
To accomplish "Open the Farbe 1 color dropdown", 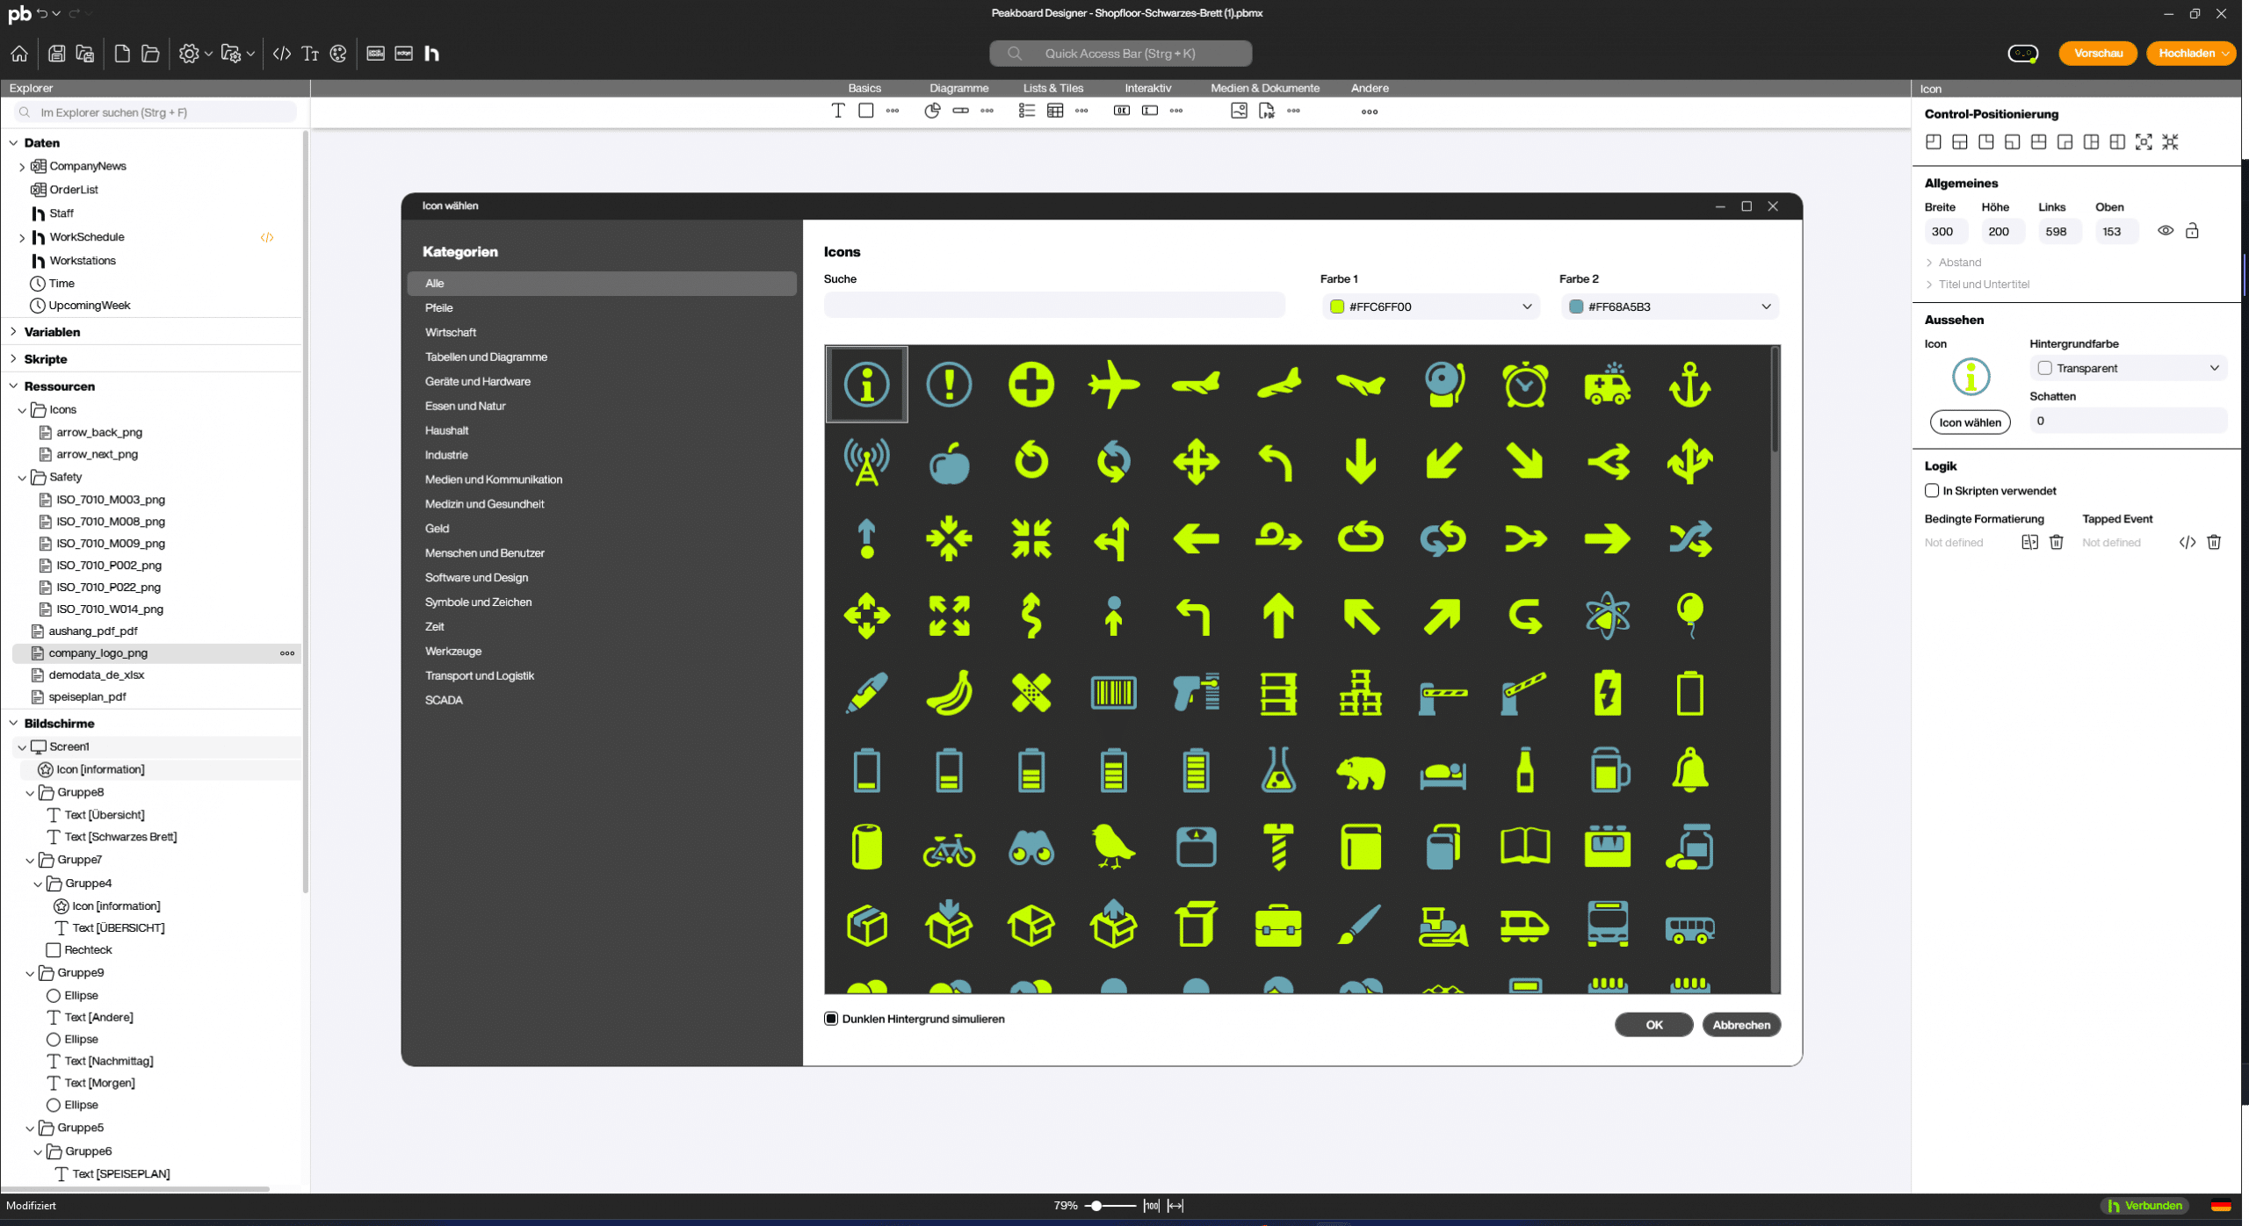I will point(1527,306).
